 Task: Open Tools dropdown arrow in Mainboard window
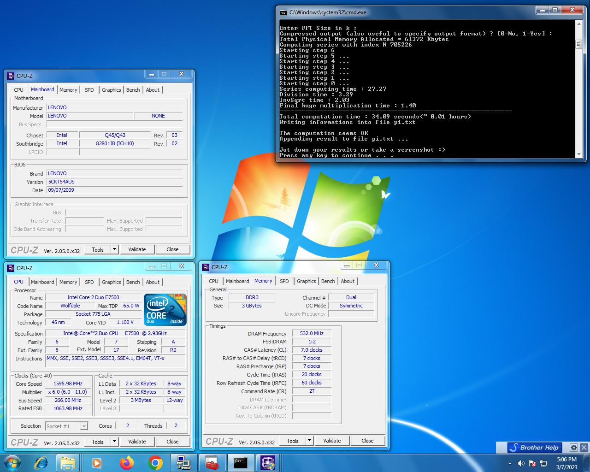114,249
